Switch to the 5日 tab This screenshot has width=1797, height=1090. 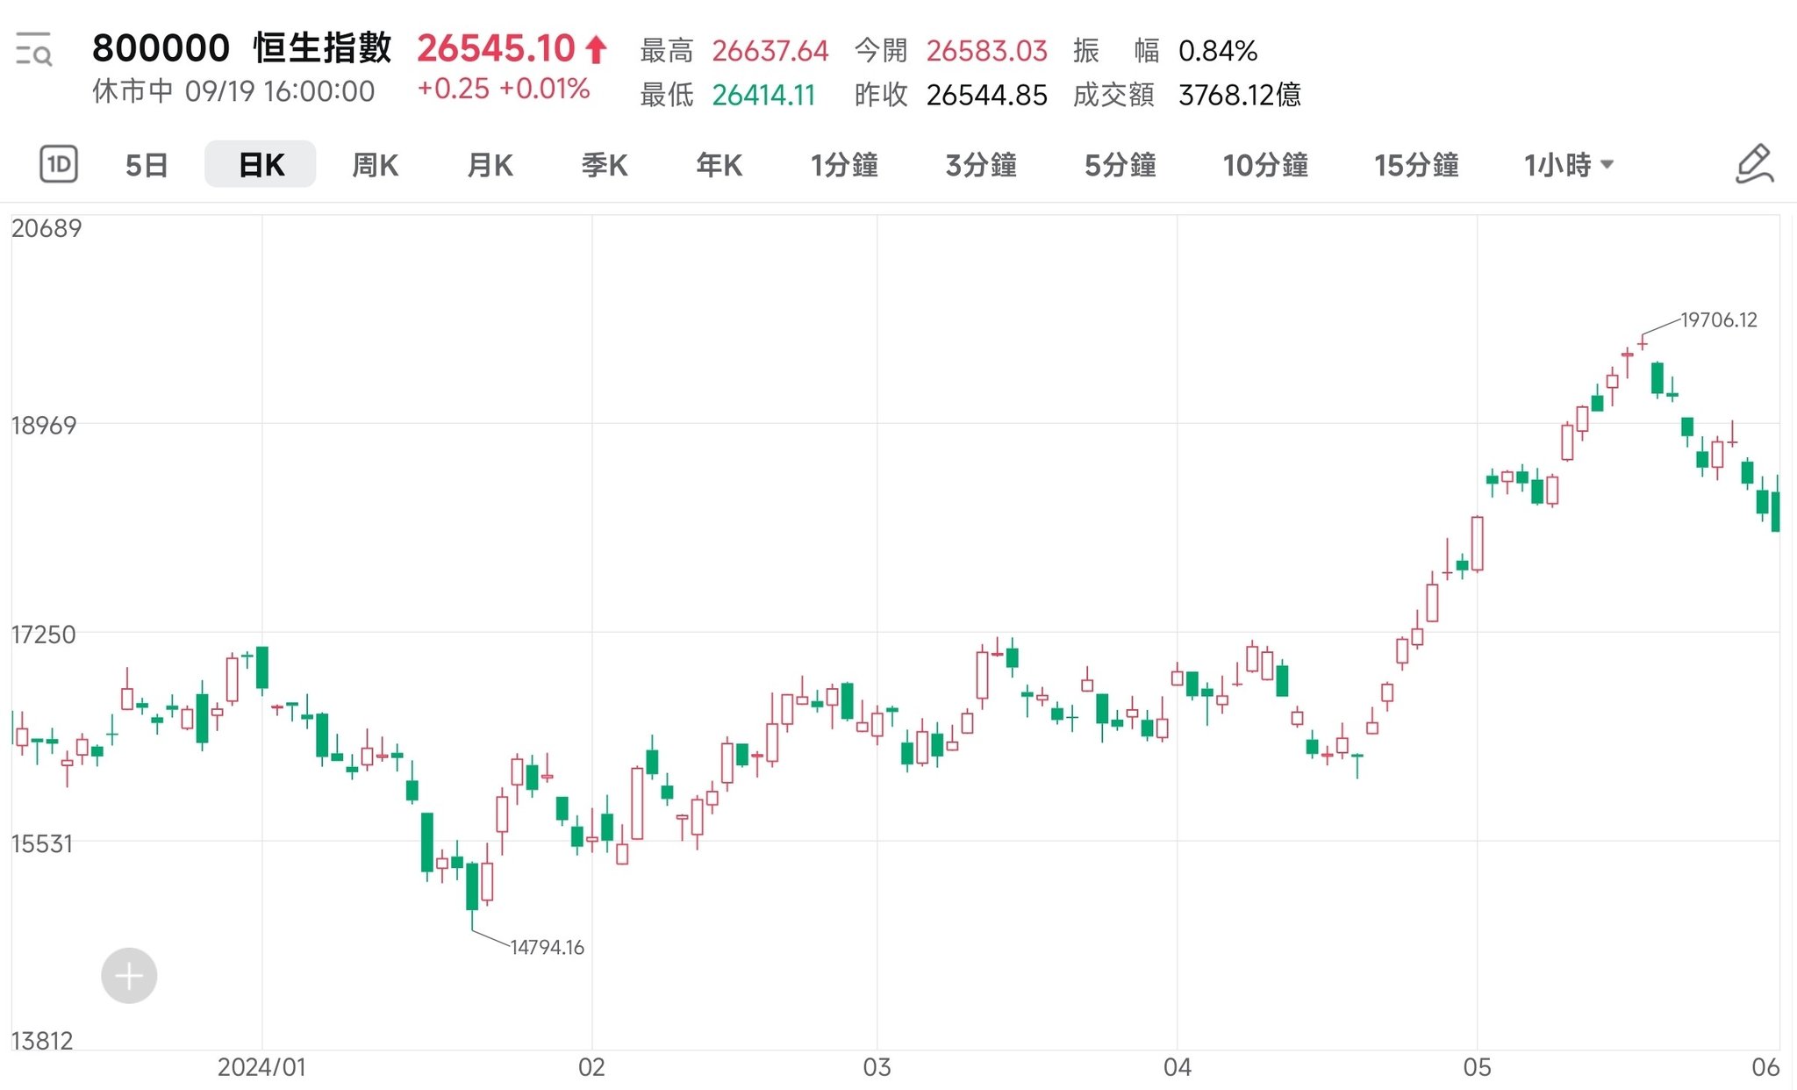click(147, 165)
